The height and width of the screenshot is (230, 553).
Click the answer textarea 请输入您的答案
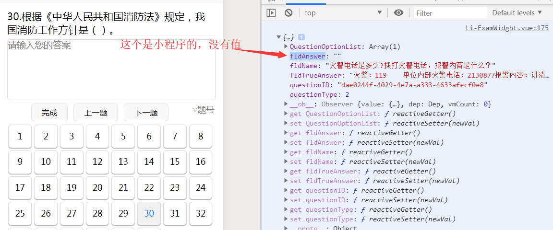point(111,69)
